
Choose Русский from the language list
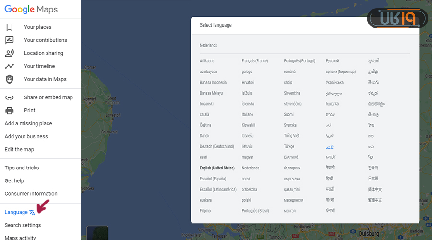click(332, 61)
